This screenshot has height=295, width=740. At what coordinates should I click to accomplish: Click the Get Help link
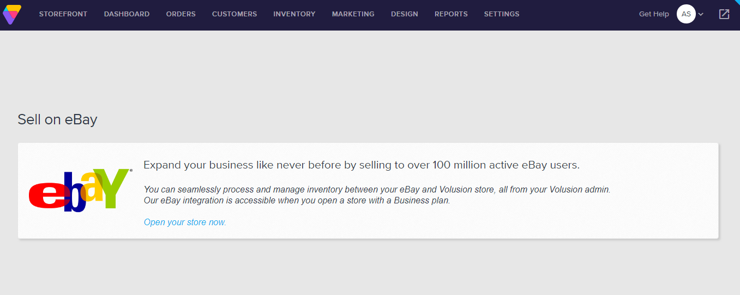tap(654, 14)
